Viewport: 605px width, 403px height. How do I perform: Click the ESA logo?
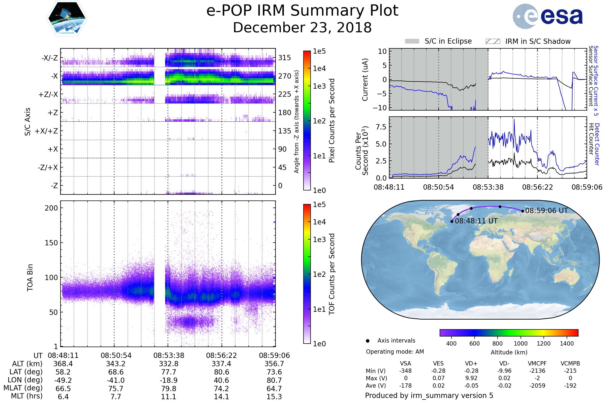coord(548,16)
